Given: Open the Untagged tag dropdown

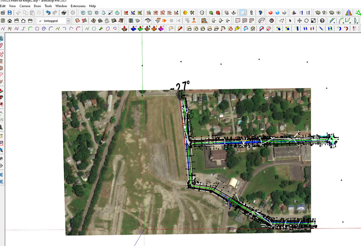Looking at the screenshot, I should 68,20.
